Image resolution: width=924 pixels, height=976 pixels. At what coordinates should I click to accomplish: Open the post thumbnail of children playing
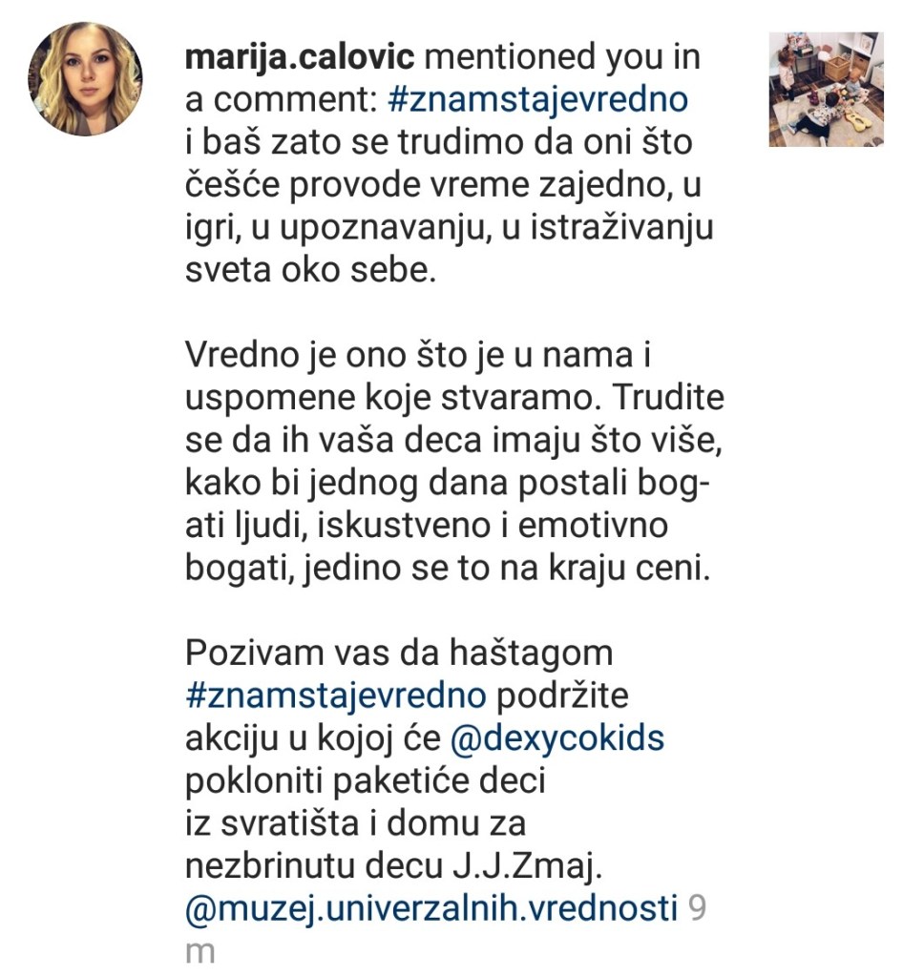[x=826, y=90]
